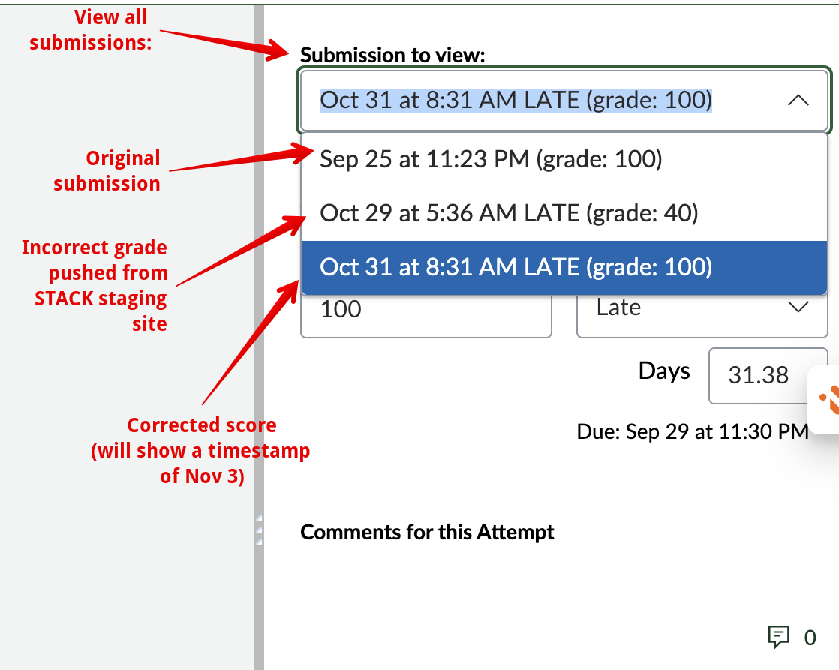Click the gray vertical divider bar

259,300
